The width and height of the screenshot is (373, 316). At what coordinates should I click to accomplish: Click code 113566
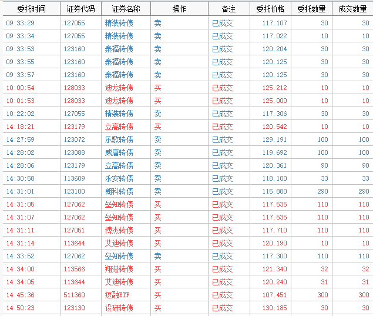74,269
